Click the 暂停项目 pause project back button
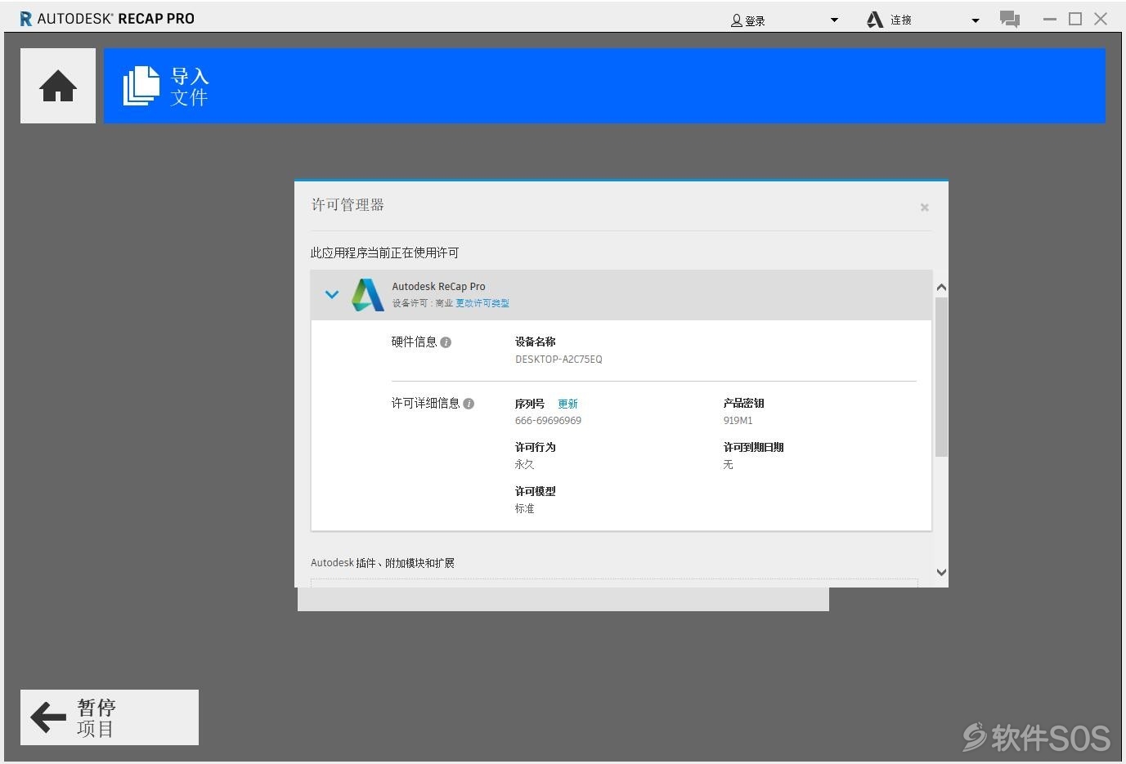The height and width of the screenshot is (764, 1126). pos(110,717)
